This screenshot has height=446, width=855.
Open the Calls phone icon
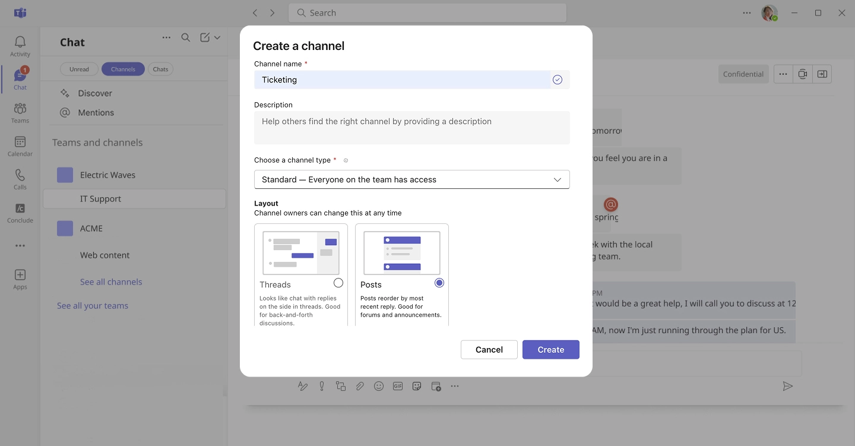pos(20,176)
